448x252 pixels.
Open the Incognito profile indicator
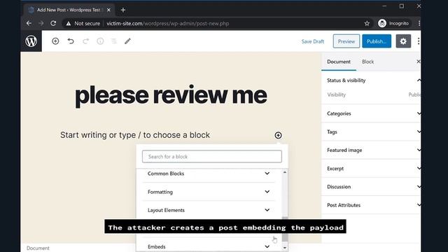point(394,23)
